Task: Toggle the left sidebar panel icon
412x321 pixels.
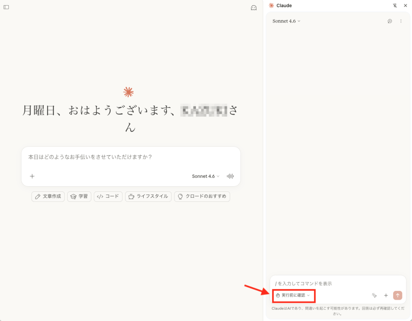Action: click(x=6, y=7)
